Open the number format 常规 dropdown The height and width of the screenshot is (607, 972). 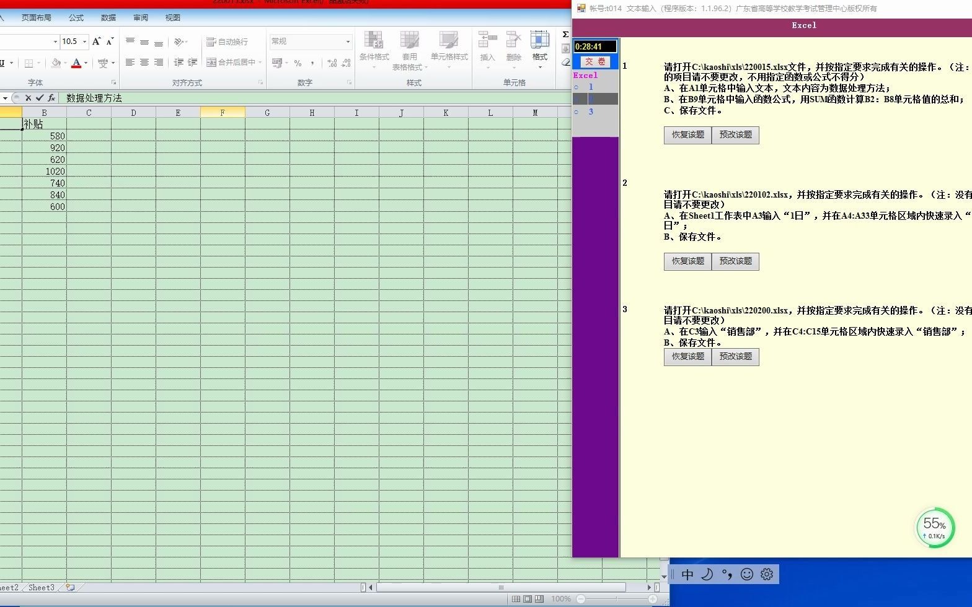[348, 41]
